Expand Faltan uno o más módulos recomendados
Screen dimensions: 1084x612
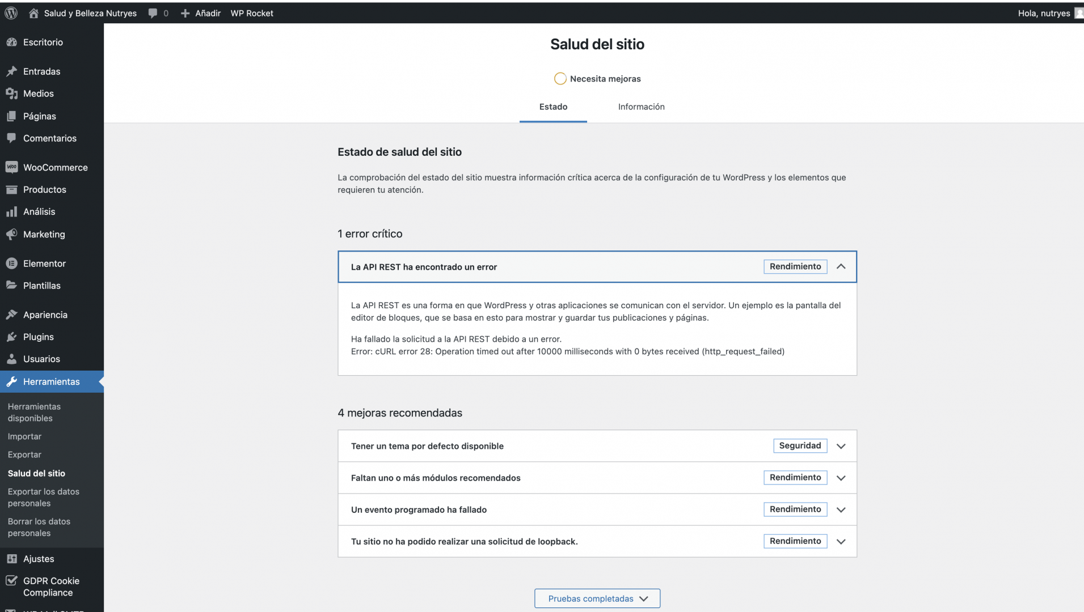point(841,478)
